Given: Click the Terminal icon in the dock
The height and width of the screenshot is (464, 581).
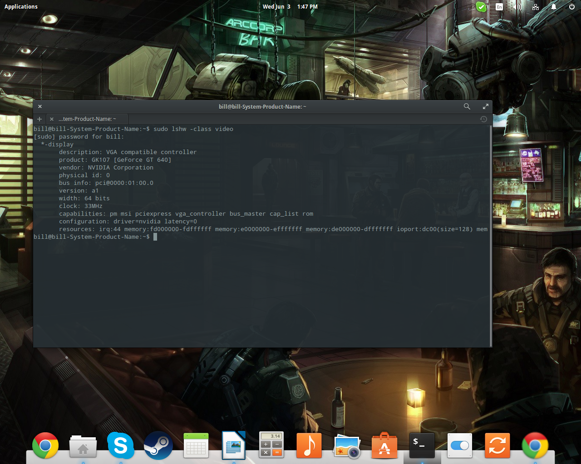Looking at the screenshot, I should pos(422,445).
